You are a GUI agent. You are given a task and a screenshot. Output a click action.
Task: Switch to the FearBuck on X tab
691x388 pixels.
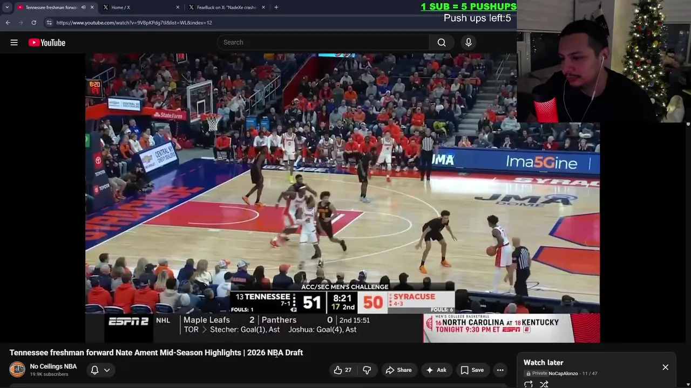[x=226, y=8]
